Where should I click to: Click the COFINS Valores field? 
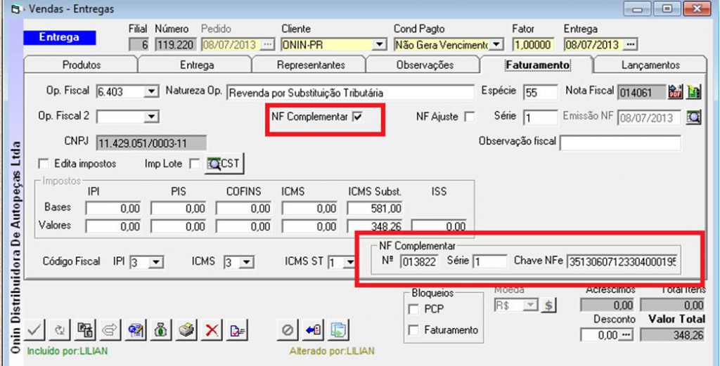[x=244, y=226]
